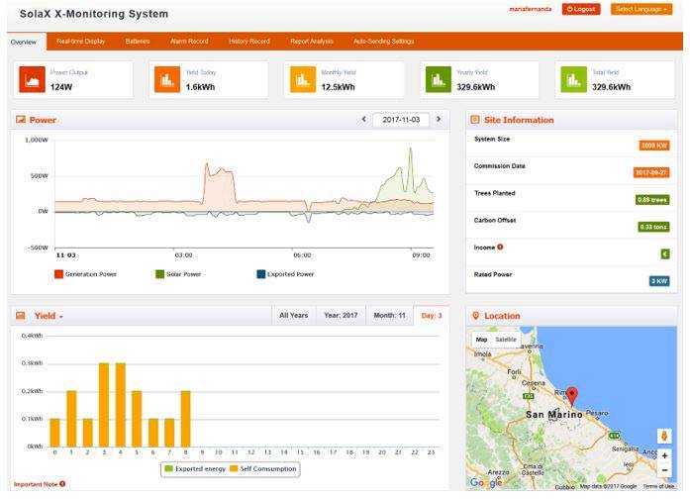Click the 124W power output value
This screenshot has width=690, height=499.
61,87
